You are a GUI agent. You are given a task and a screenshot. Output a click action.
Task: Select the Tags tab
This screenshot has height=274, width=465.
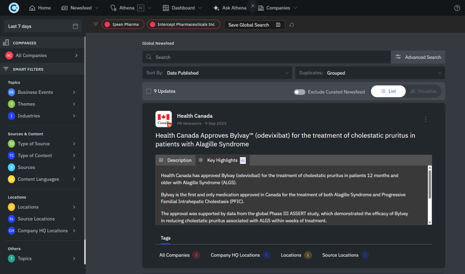[165, 238]
